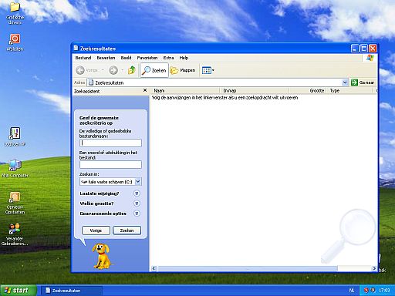This screenshot has width=395, height=296.
Task: Click the system clock 17:03
Action: 384,291
